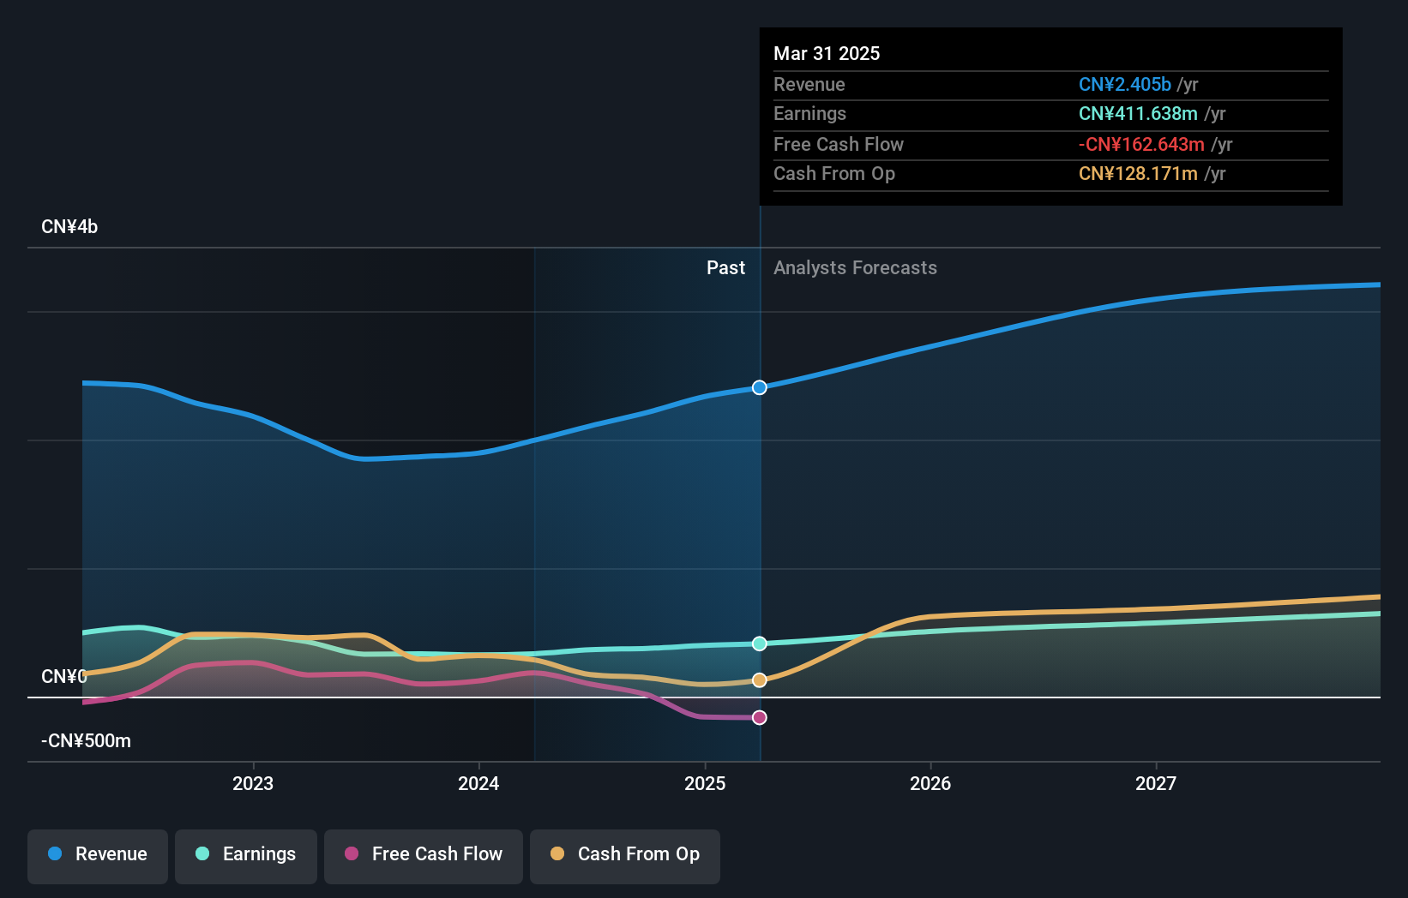The width and height of the screenshot is (1408, 898).
Task: Click the Earnings data point marker at Mar 2025
Action: tap(760, 644)
